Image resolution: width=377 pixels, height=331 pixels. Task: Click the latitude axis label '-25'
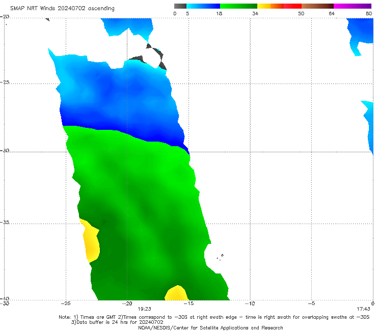(x=5, y=82)
